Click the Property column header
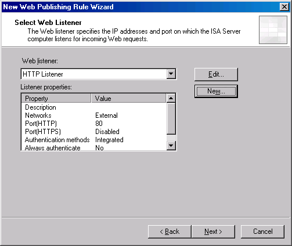The height and width of the screenshot is (246, 292). 56,98
